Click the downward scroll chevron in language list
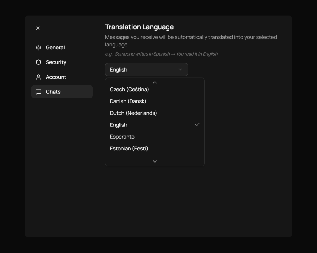317x253 pixels. [154, 161]
